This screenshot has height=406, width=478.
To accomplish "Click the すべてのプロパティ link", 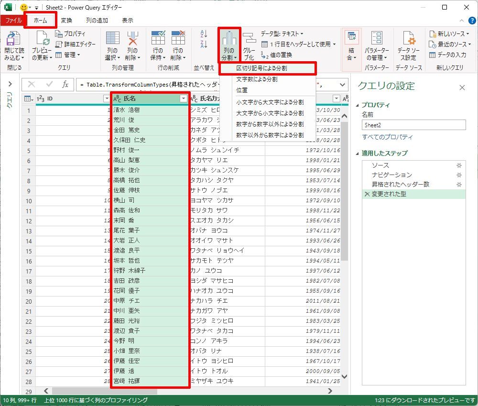I will (x=387, y=137).
